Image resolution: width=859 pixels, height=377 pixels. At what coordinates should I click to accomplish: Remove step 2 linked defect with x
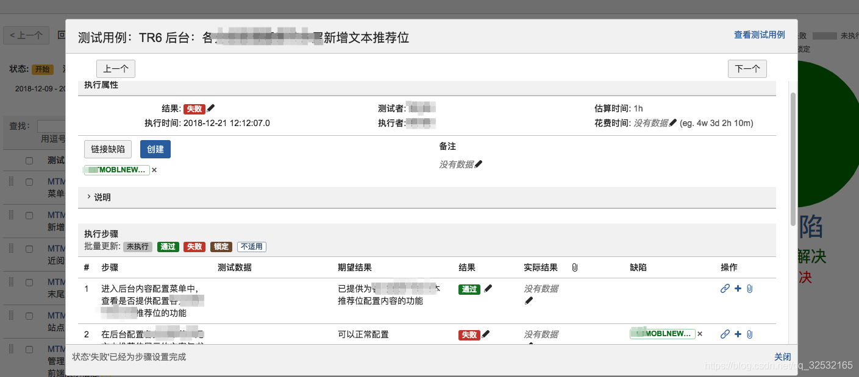[700, 334]
